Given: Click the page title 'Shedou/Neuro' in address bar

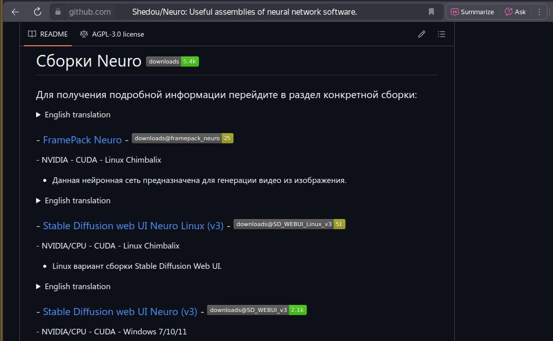Looking at the screenshot, I should (x=244, y=12).
